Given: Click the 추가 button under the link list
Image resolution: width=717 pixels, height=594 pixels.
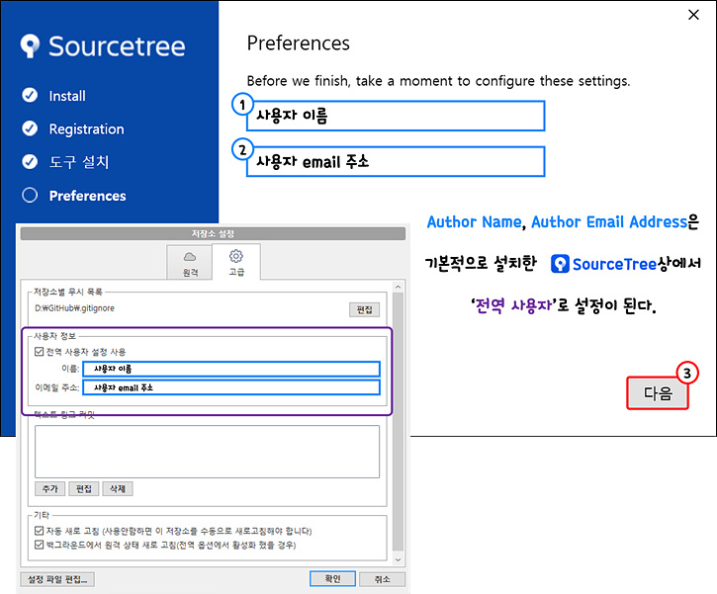Looking at the screenshot, I should [x=50, y=488].
